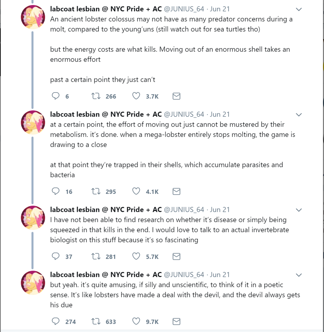This screenshot has width=324, height=332.
Task: Like the tweet with 4.1K likes
Action: [136, 191]
